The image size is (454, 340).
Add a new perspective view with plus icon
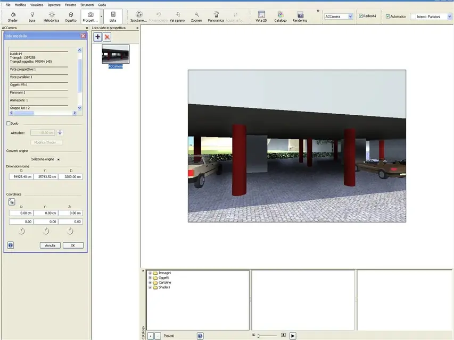(x=98, y=37)
